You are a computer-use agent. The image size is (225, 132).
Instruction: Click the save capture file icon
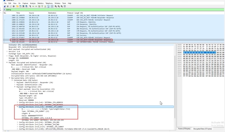tap(20, 6)
